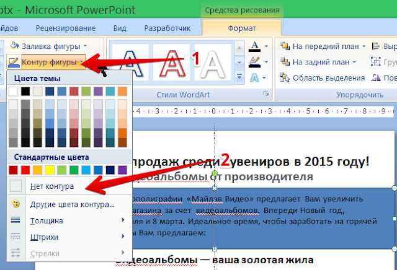Click the Контур фигуры pencil icon
The width and height of the screenshot is (397, 270).
[x=14, y=62]
